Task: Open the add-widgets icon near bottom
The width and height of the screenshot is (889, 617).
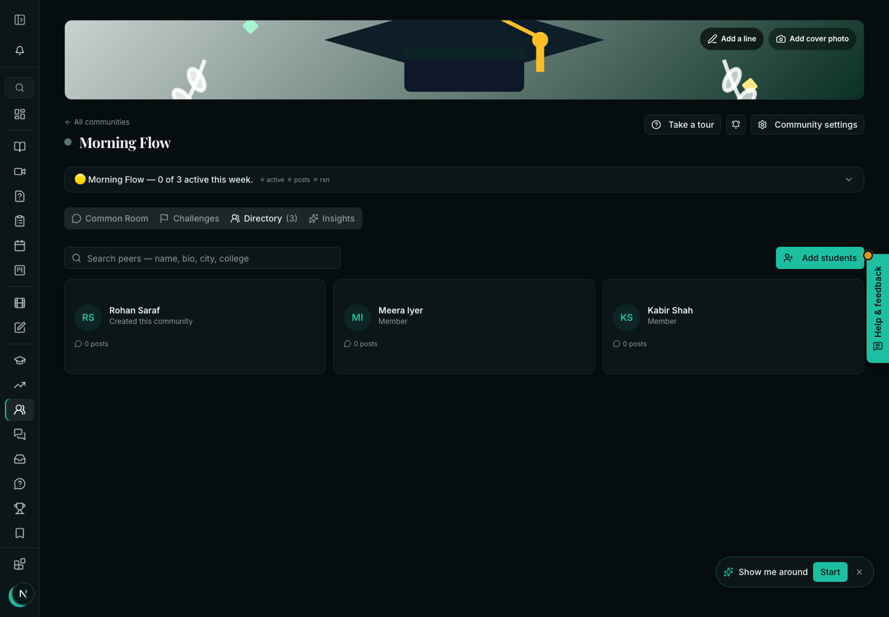Action: point(20,564)
